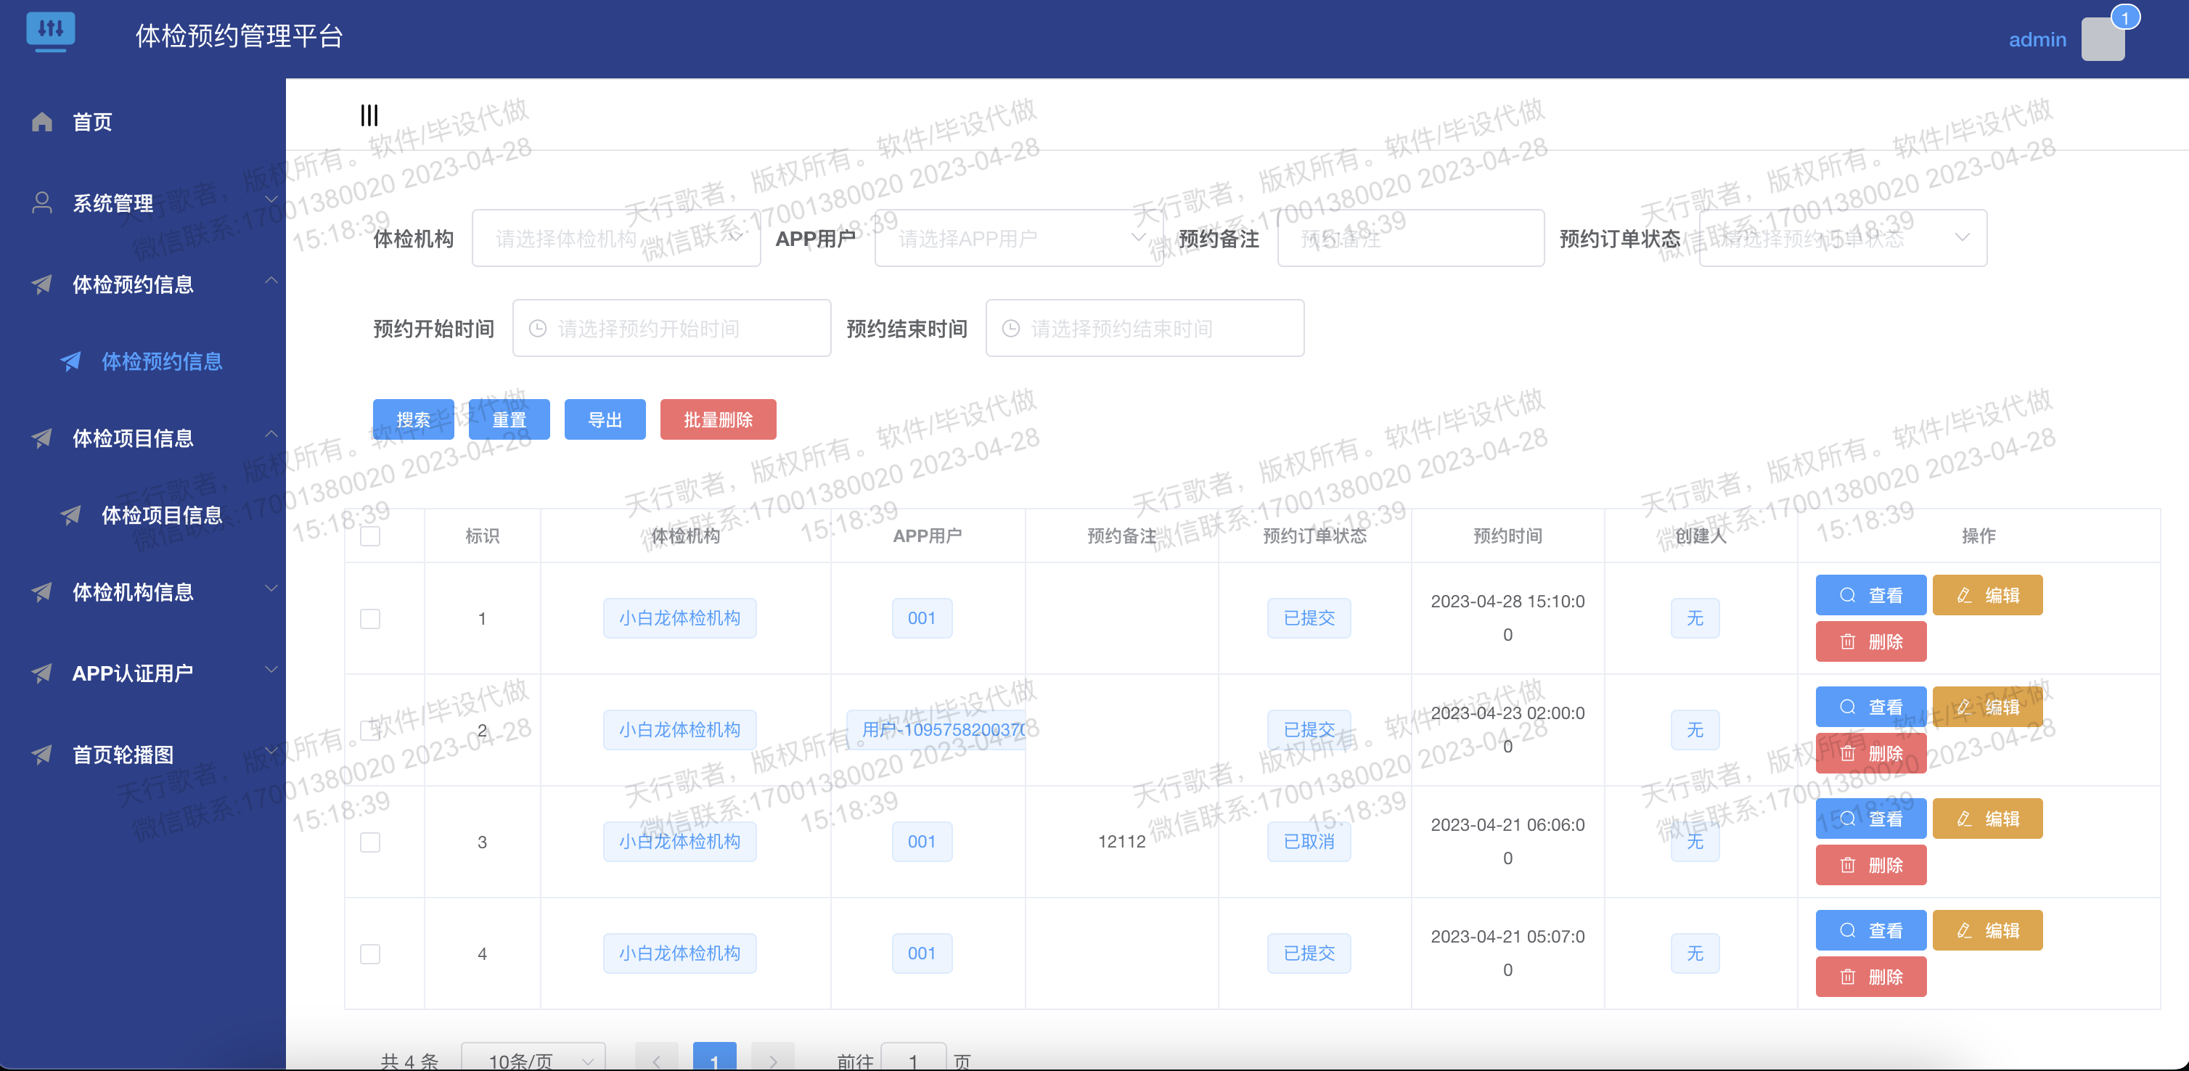Expand the 体检机构信息 sidebar menu

click(134, 592)
